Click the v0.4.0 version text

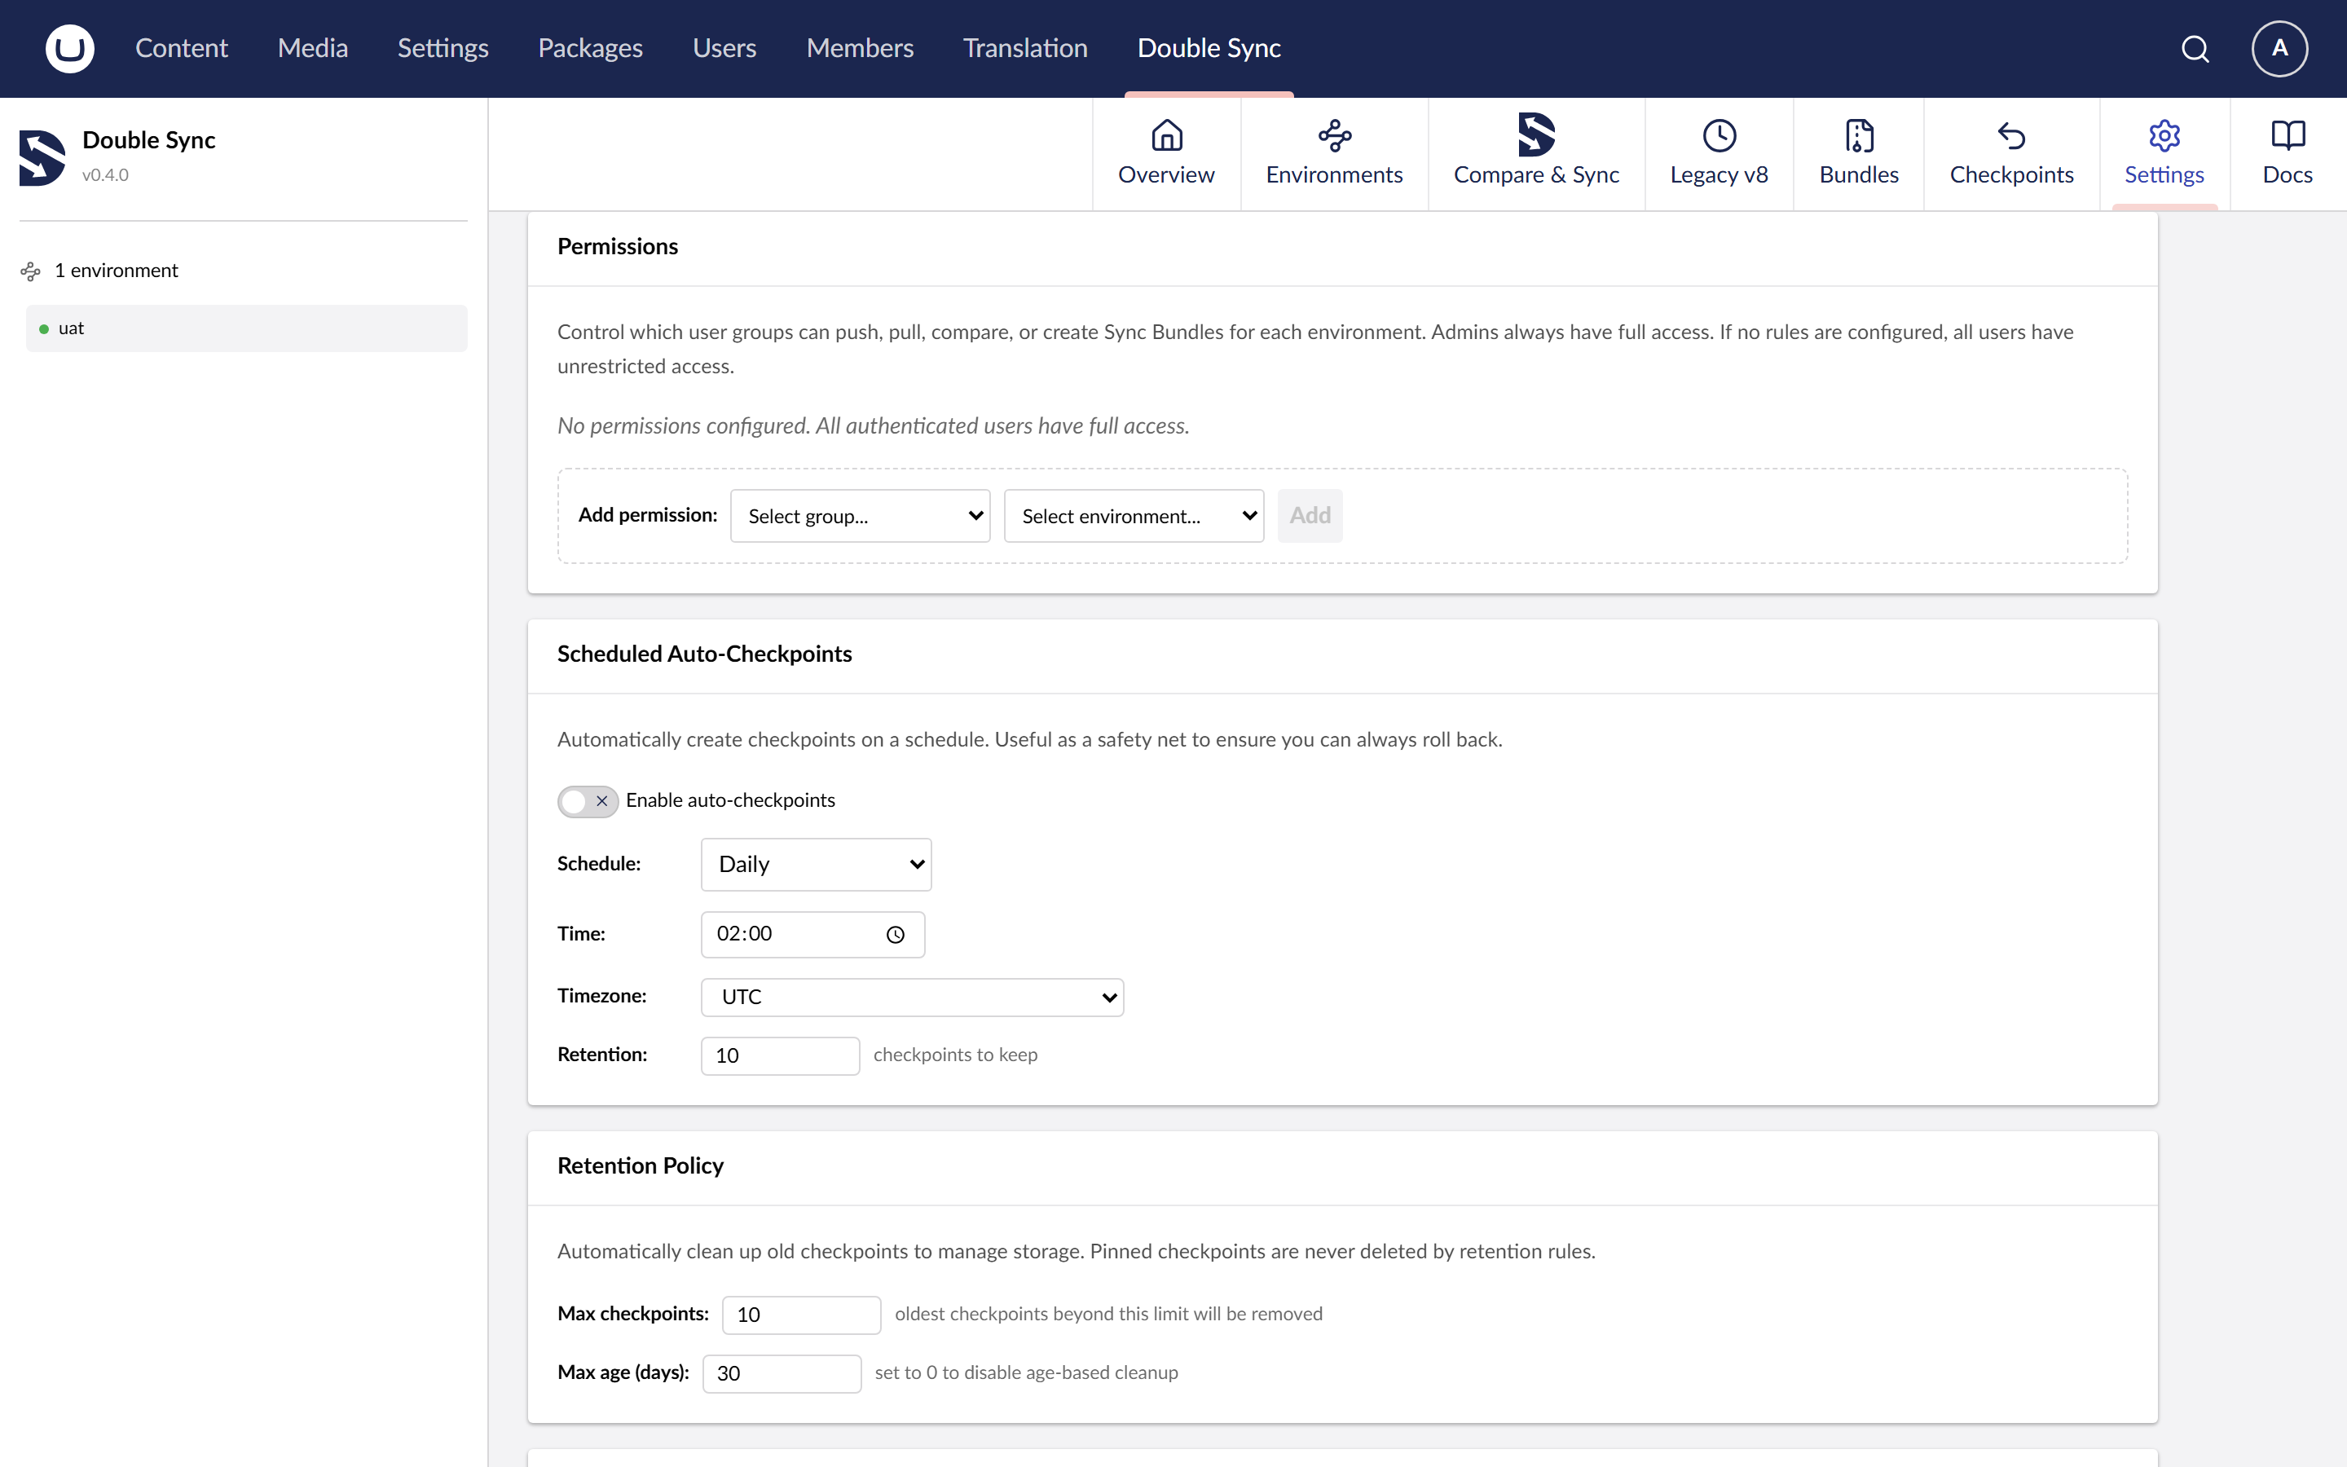click(x=105, y=175)
